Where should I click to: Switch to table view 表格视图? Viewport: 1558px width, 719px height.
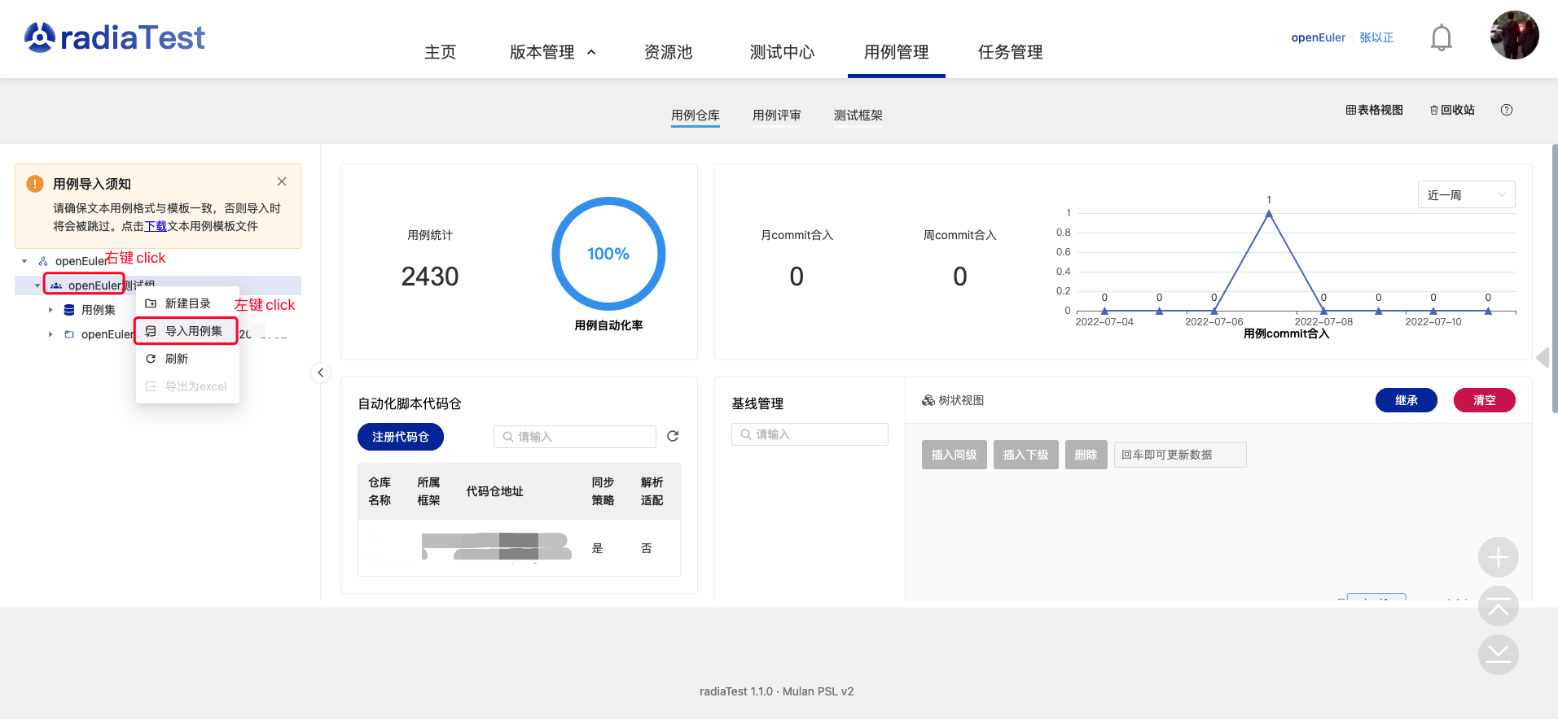tap(1374, 110)
